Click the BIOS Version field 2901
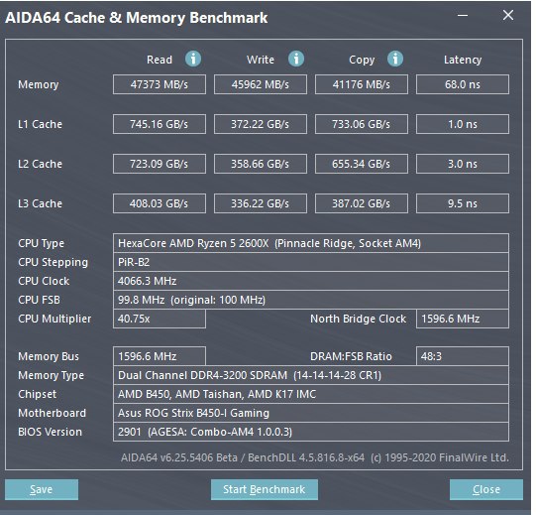The image size is (536, 515). point(311,432)
